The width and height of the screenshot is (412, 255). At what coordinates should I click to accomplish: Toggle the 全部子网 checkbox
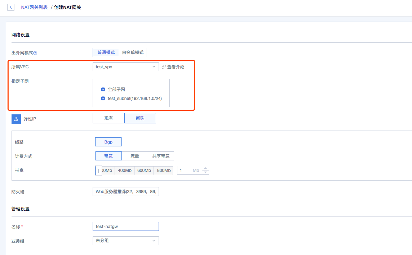(x=103, y=89)
